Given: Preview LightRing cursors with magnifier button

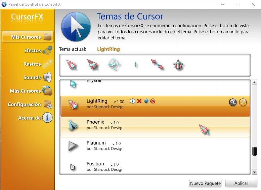Looking at the screenshot, I should point(233,102).
